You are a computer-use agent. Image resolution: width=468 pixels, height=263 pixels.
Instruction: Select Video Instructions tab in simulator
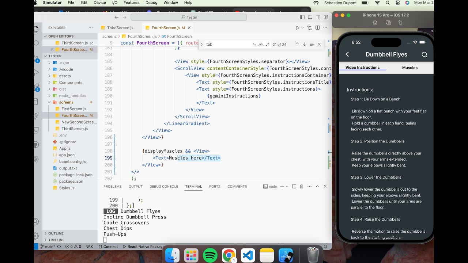click(362, 68)
